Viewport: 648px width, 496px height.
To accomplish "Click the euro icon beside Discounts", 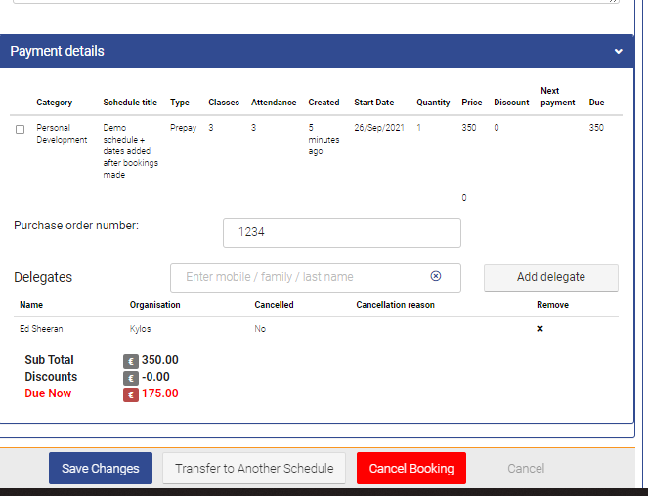I will pos(130,378).
